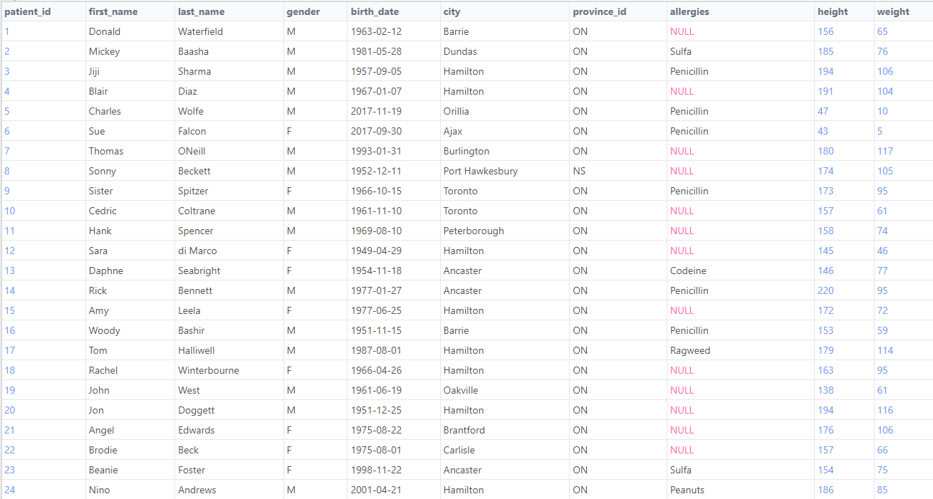
Task: Click the birth date 2001-04-21 cell
Action: [x=376, y=490]
